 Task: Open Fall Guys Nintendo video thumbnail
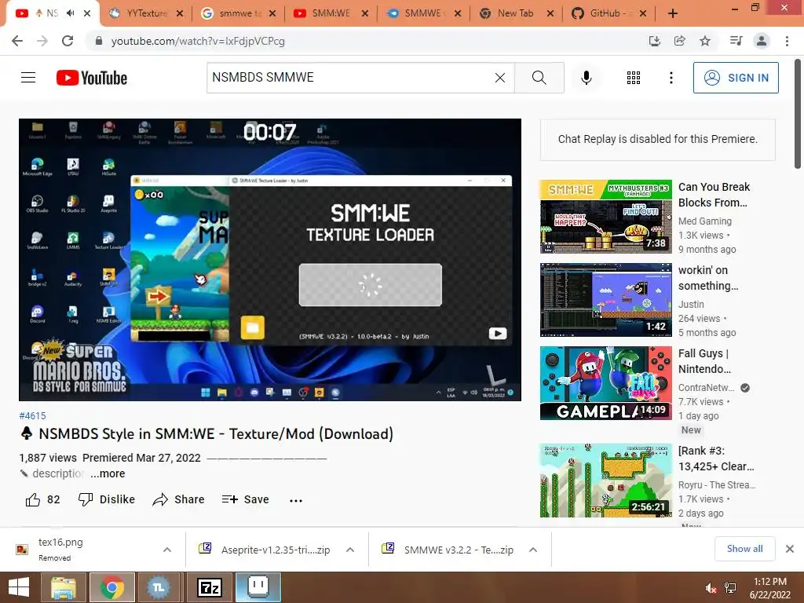pyautogui.click(x=605, y=383)
